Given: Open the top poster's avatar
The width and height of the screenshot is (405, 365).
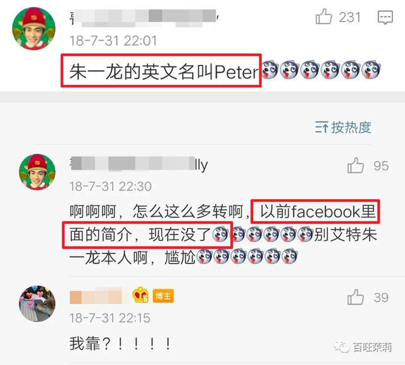Looking at the screenshot, I should 34,29.
